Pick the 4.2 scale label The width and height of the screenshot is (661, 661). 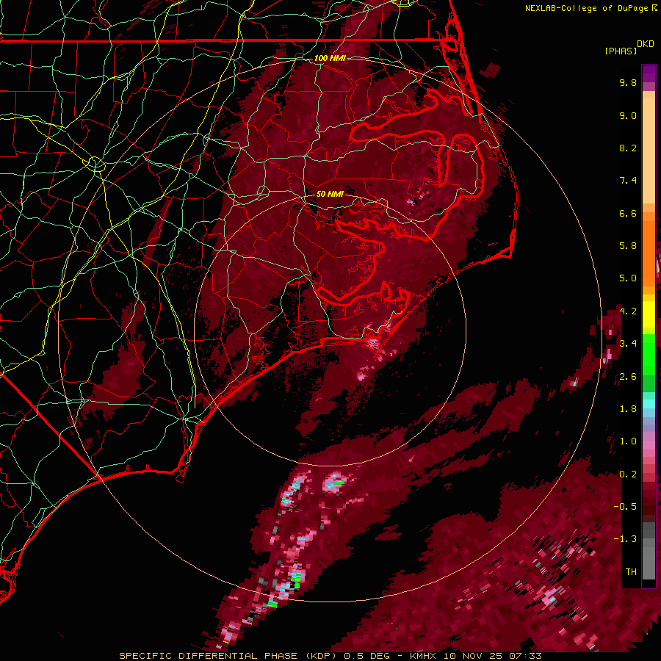[x=628, y=311]
